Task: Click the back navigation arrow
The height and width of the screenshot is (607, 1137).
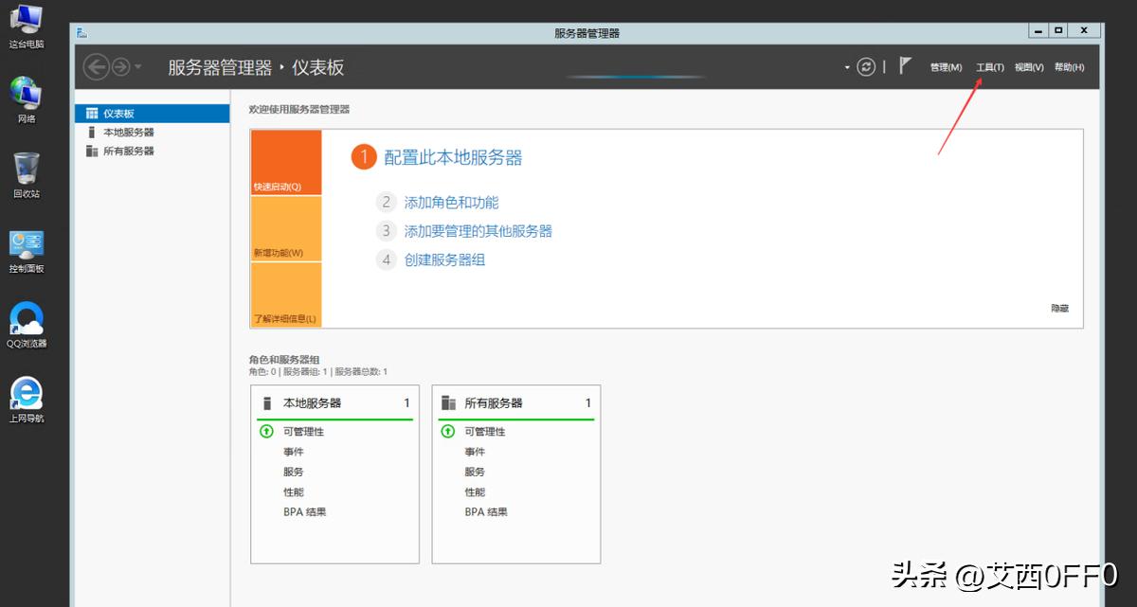Action: click(96, 66)
